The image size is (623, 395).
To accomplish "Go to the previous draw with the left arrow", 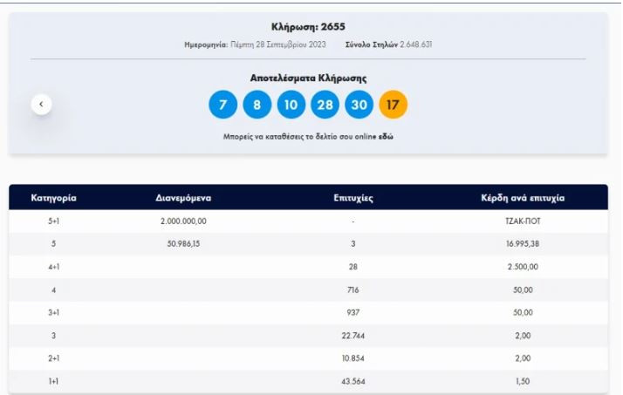I will point(41,105).
